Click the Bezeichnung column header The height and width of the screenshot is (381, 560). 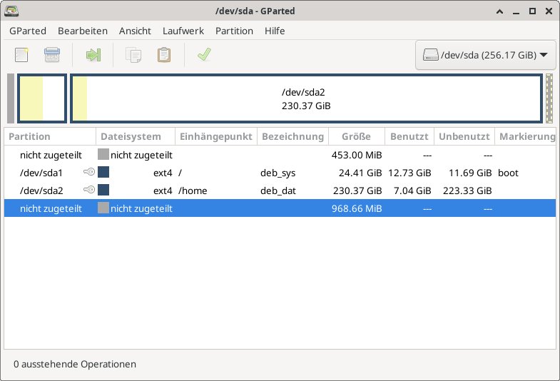[x=293, y=136]
